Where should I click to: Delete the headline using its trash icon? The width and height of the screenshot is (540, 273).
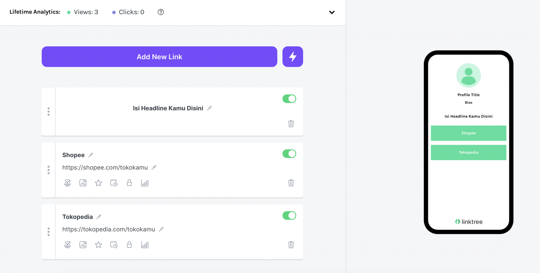point(291,124)
